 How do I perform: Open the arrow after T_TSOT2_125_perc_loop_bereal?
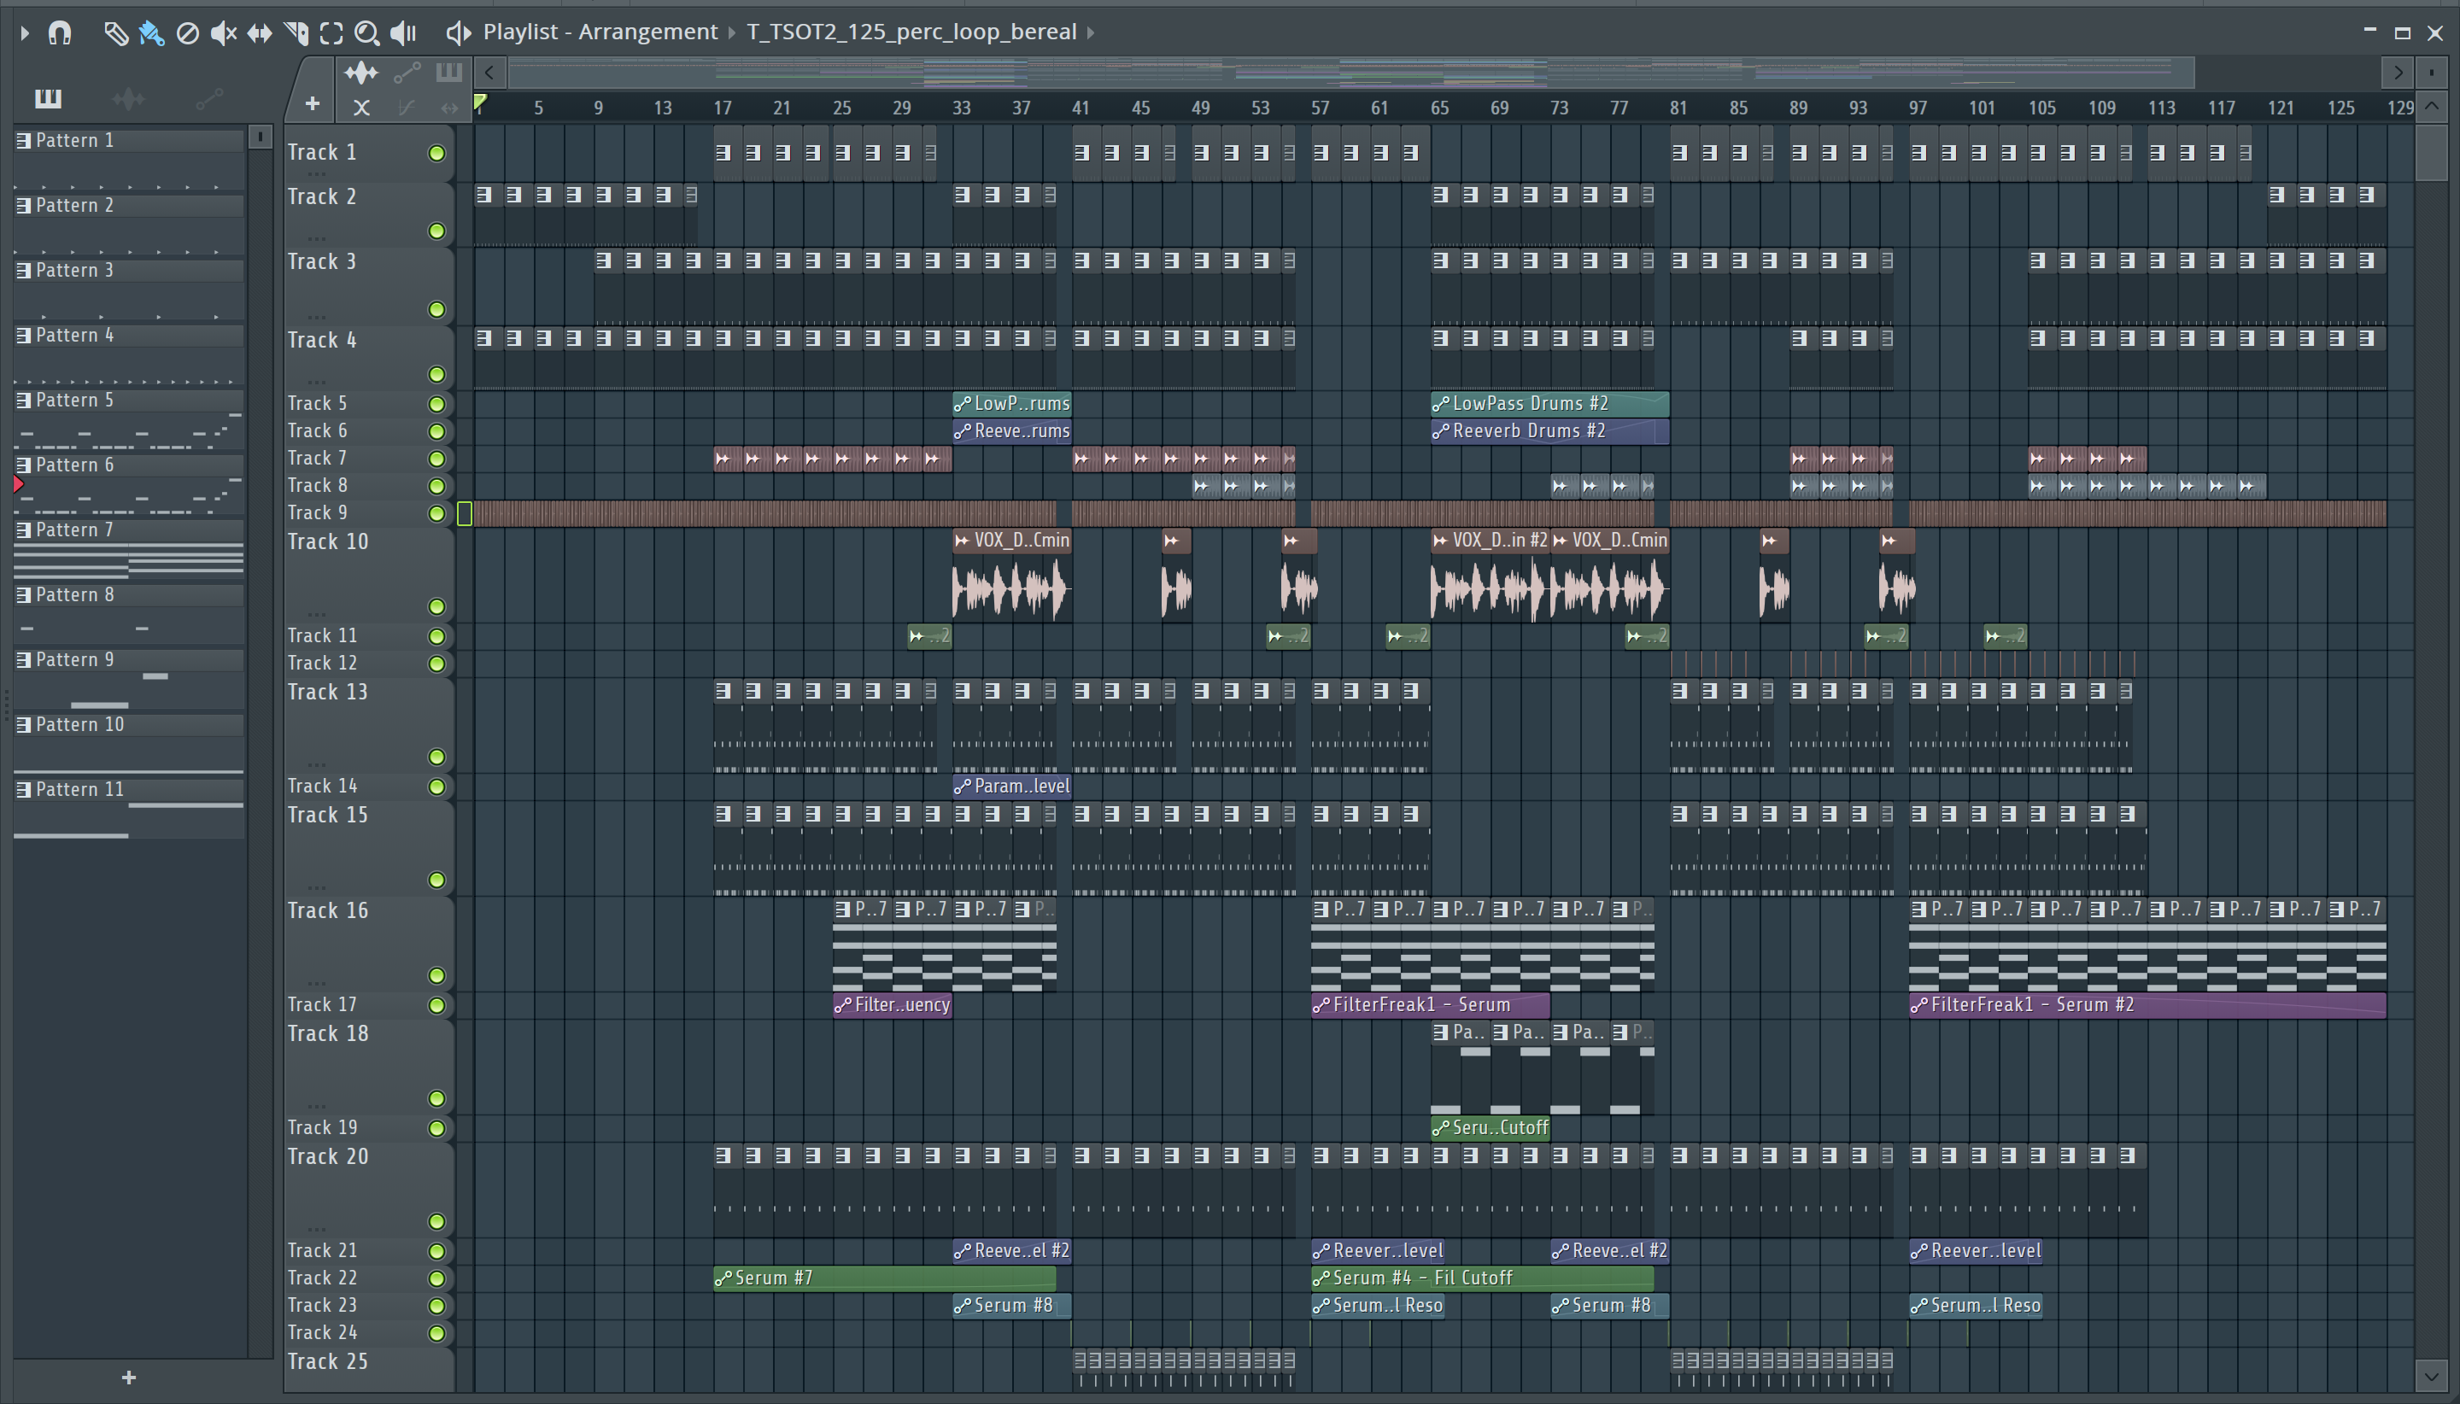point(1091,34)
